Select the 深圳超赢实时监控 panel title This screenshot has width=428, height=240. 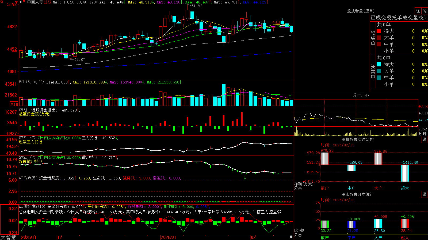[358, 139]
